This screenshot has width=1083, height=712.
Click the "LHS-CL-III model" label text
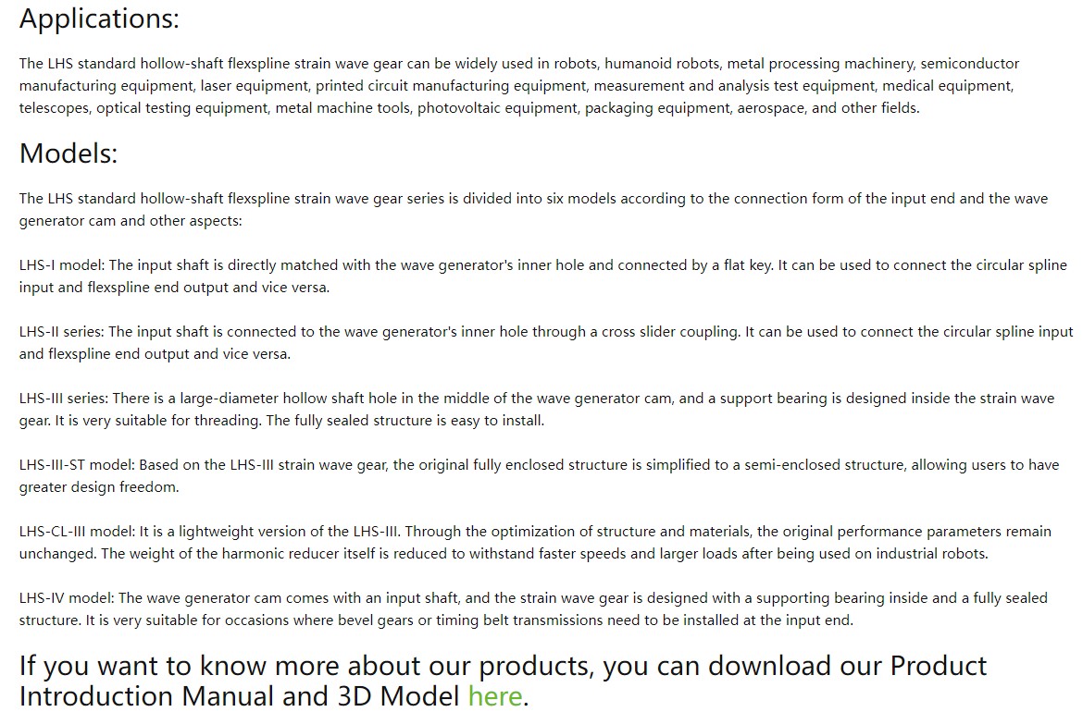click(76, 532)
